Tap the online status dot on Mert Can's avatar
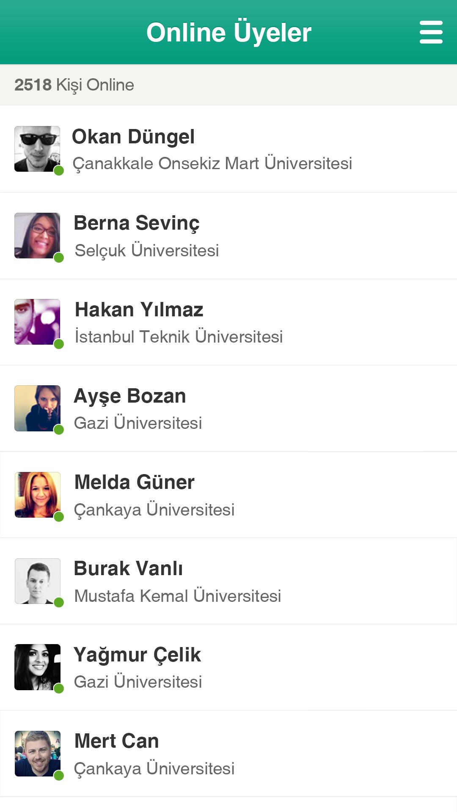 click(59, 775)
